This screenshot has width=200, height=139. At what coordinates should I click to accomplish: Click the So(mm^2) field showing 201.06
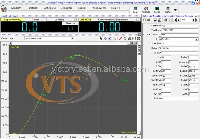(x=180, y=48)
